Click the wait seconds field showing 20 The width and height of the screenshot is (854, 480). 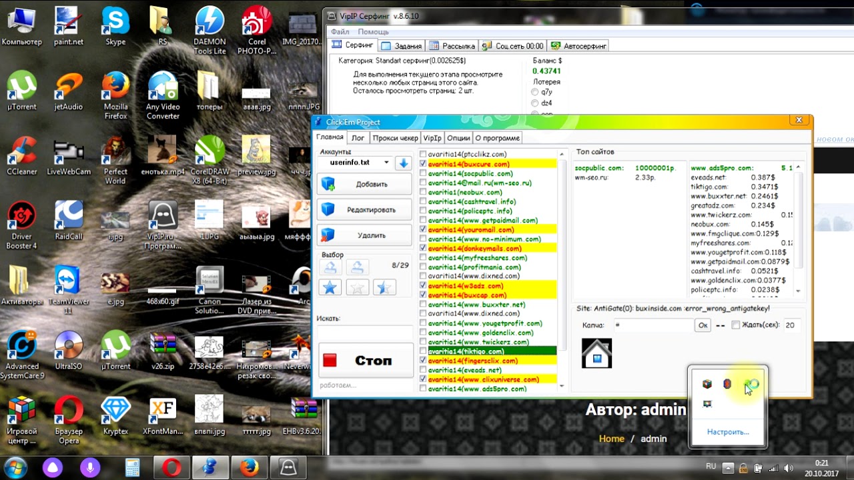[x=792, y=325]
